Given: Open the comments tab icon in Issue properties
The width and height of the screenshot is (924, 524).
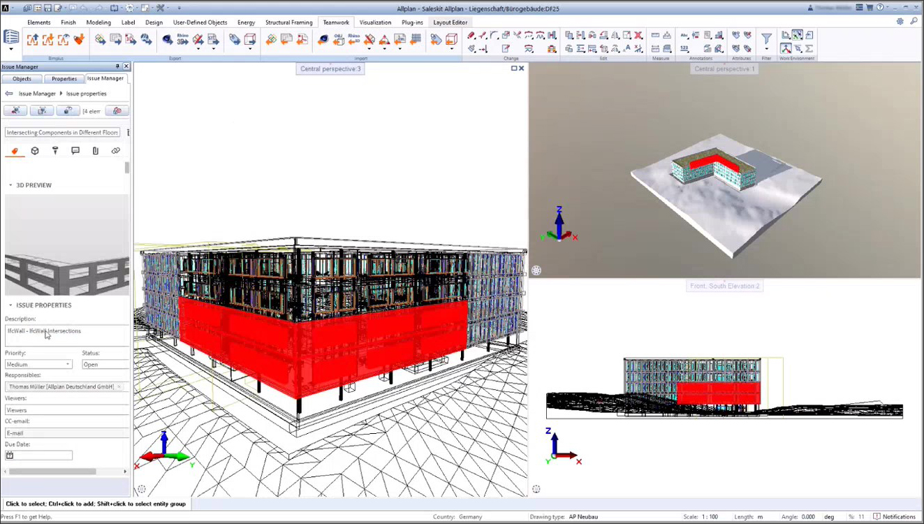Looking at the screenshot, I should [x=75, y=151].
